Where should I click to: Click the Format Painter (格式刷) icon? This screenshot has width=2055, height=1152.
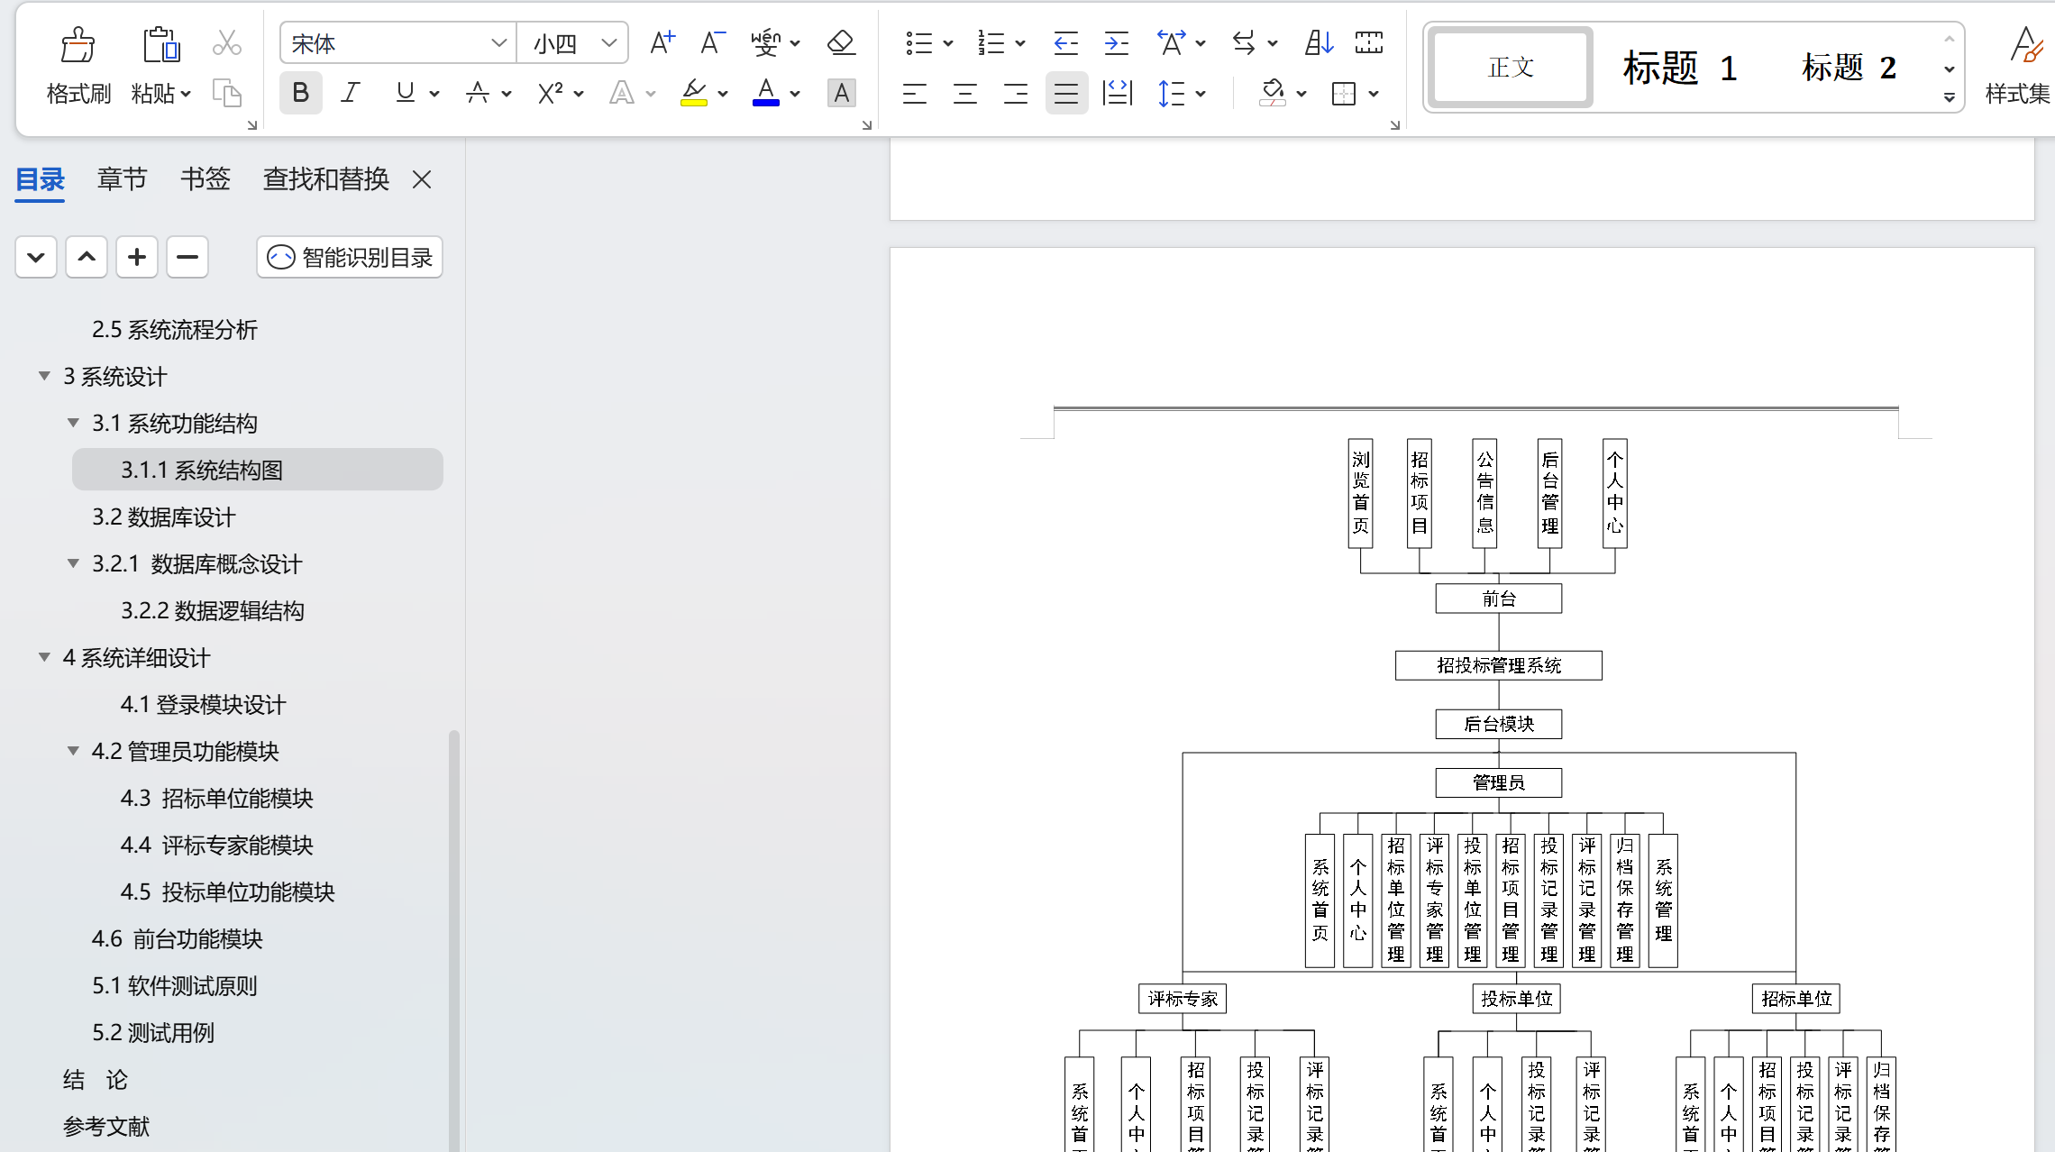tap(78, 45)
